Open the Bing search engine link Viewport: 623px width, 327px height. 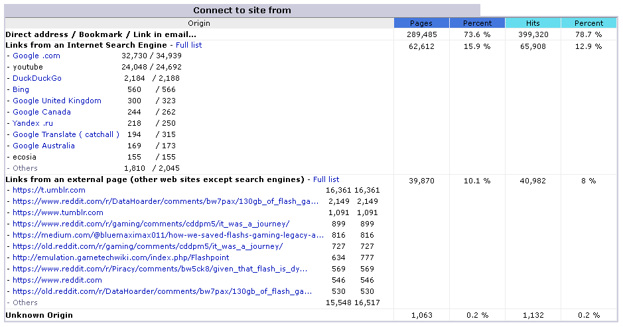21,89
